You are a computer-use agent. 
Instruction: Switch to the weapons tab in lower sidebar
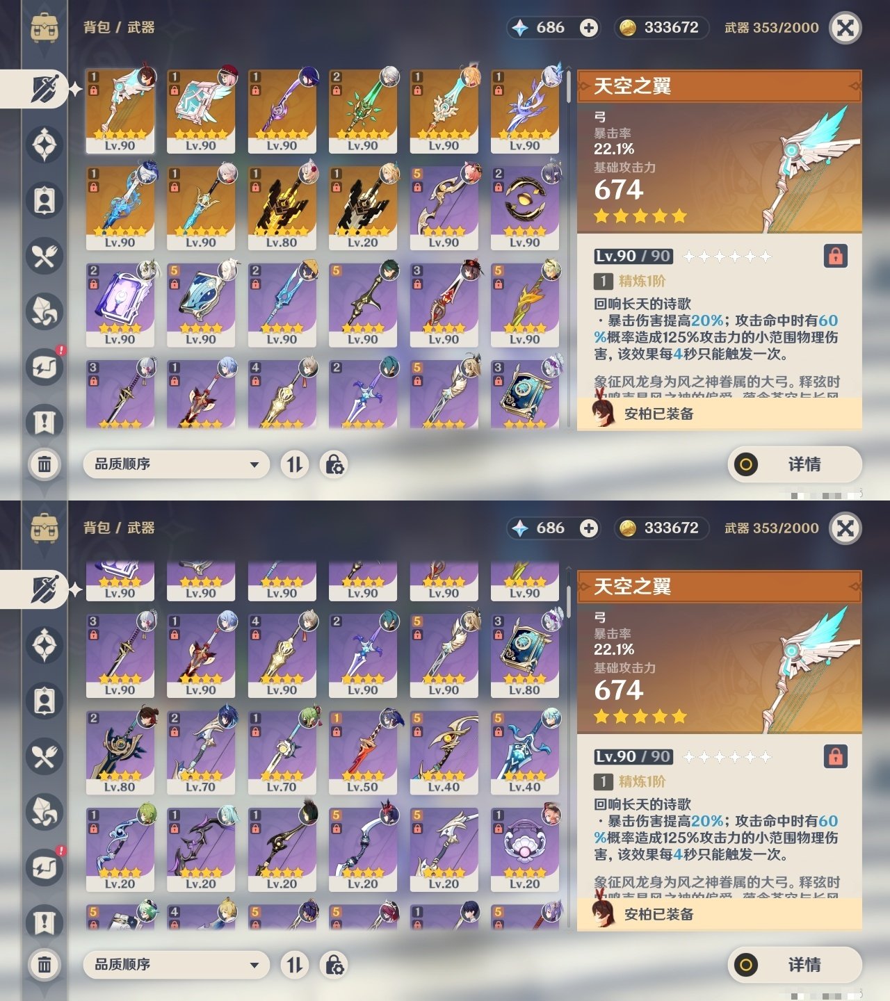pos(42,589)
